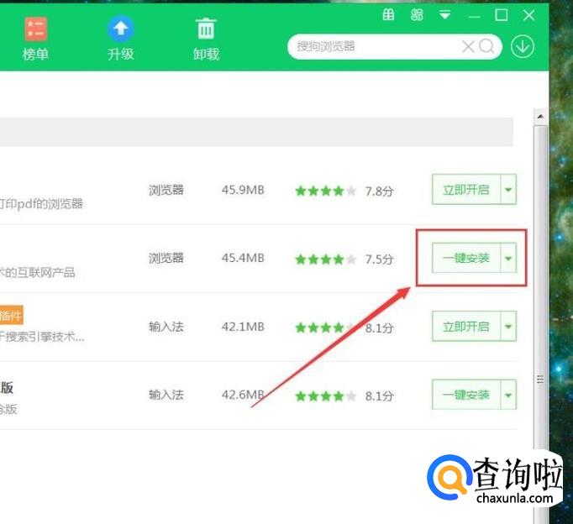Click 浏览器 category in the 45.9MB row
The width and height of the screenshot is (573, 524).
pyautogui.click(x=166, y=190)
